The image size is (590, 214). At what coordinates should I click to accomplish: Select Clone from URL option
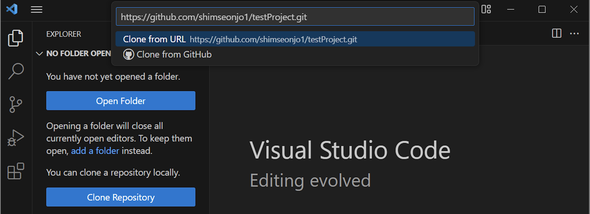pos(295,39)
